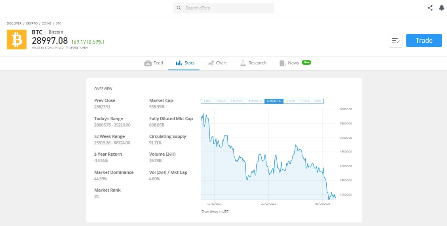Open the notifications bell
The height and width of the screenshot is (226, 447).
coord(441,8)
